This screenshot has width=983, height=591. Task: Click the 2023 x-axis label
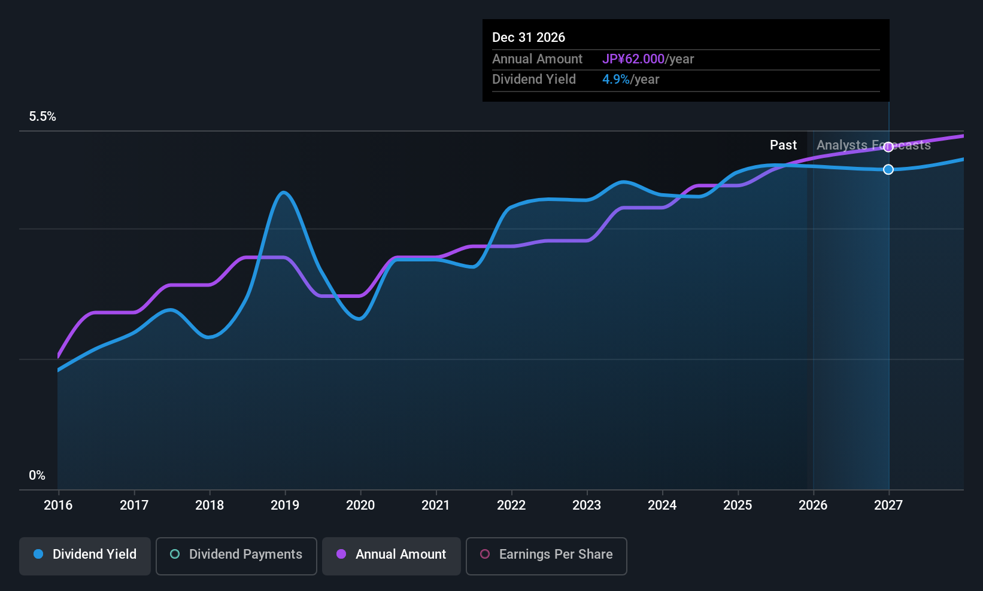587,505
